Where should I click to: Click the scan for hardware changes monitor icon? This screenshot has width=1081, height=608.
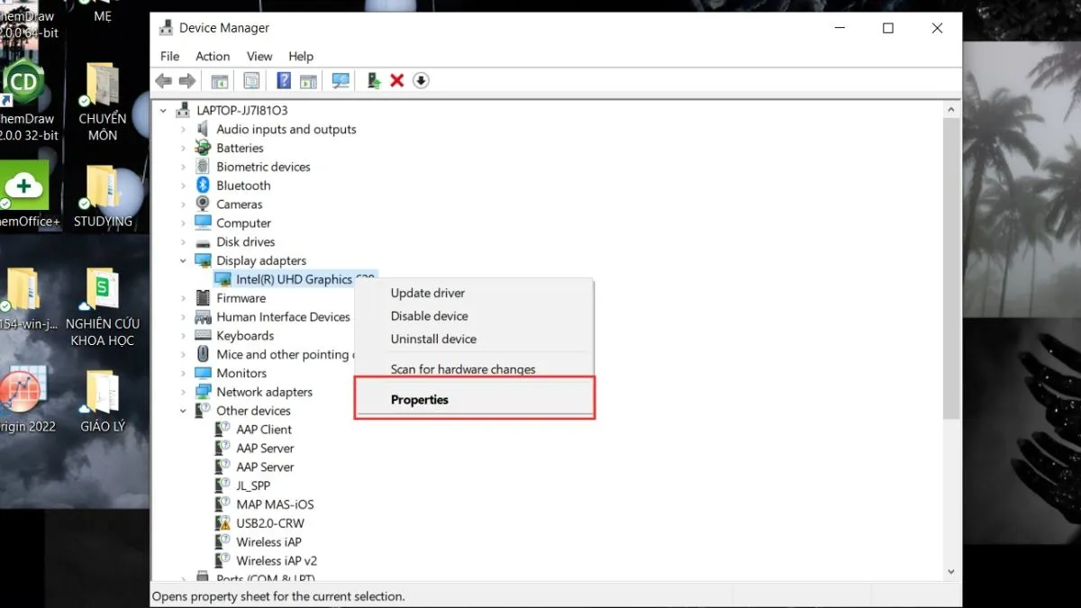pyautogui.click(x=341, y=81)
